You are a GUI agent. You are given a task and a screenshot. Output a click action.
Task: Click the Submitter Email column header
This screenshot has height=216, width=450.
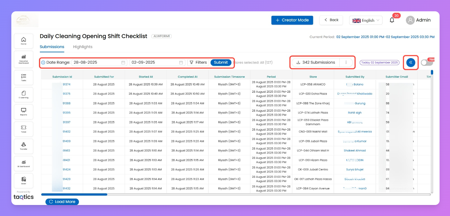coord(397,77)
